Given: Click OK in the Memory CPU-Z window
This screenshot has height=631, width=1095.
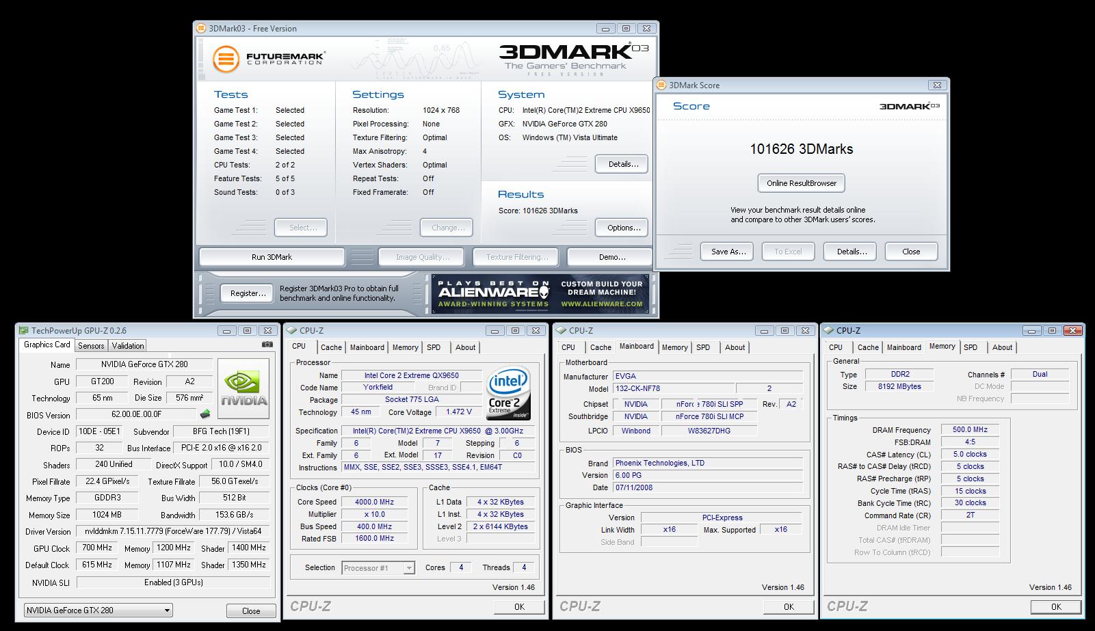Looking at the screenshot, I should tap(1056, 606).
